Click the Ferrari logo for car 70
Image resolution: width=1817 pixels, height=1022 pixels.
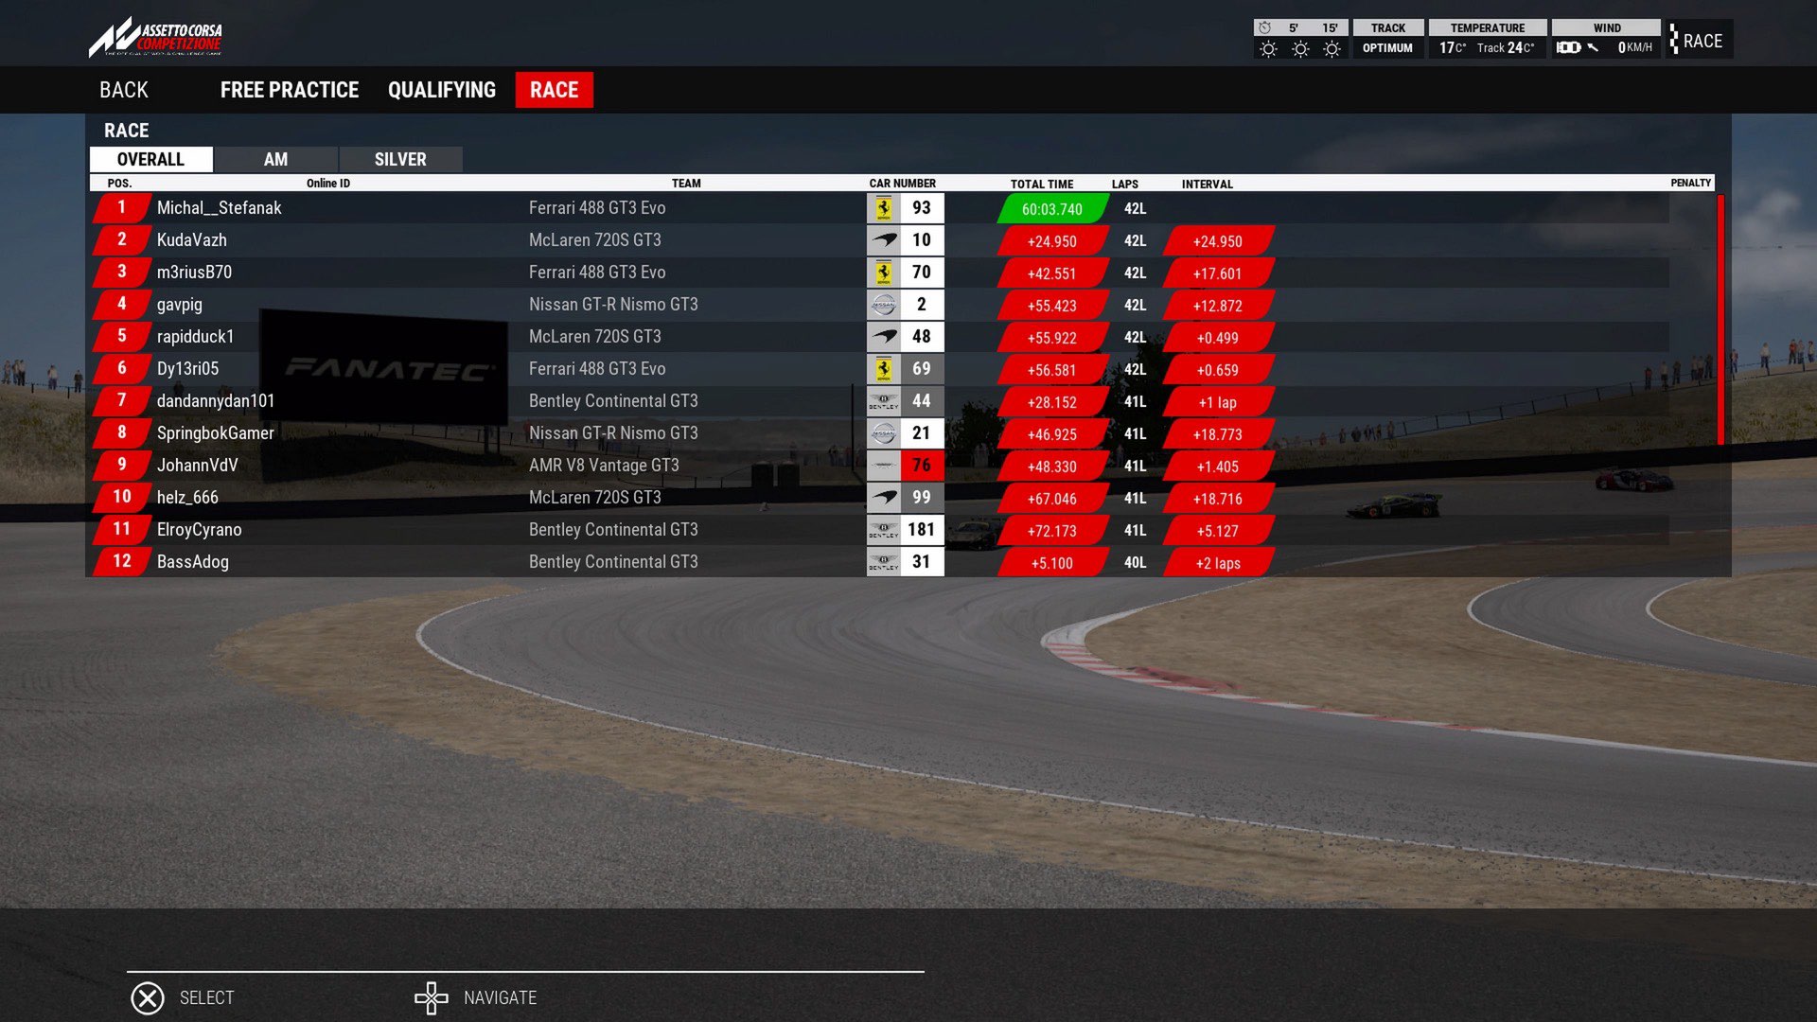tap(883, 273)
